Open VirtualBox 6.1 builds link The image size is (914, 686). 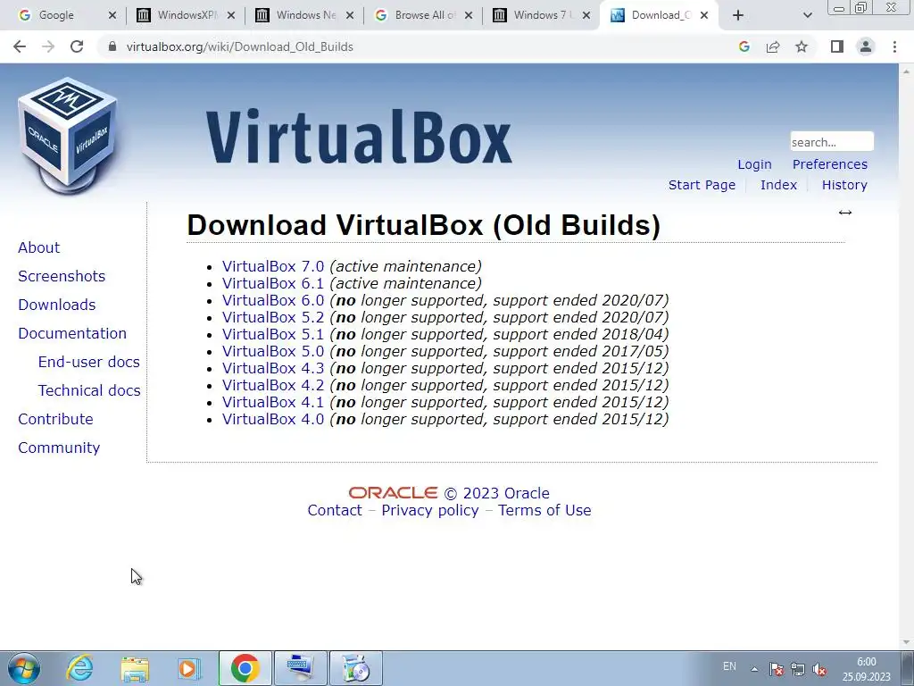[x=273, y=283]
